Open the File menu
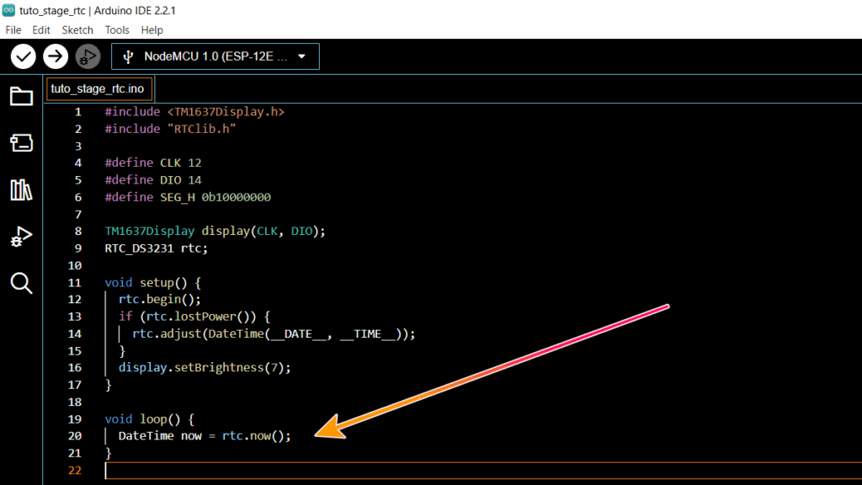 (13, 29)
